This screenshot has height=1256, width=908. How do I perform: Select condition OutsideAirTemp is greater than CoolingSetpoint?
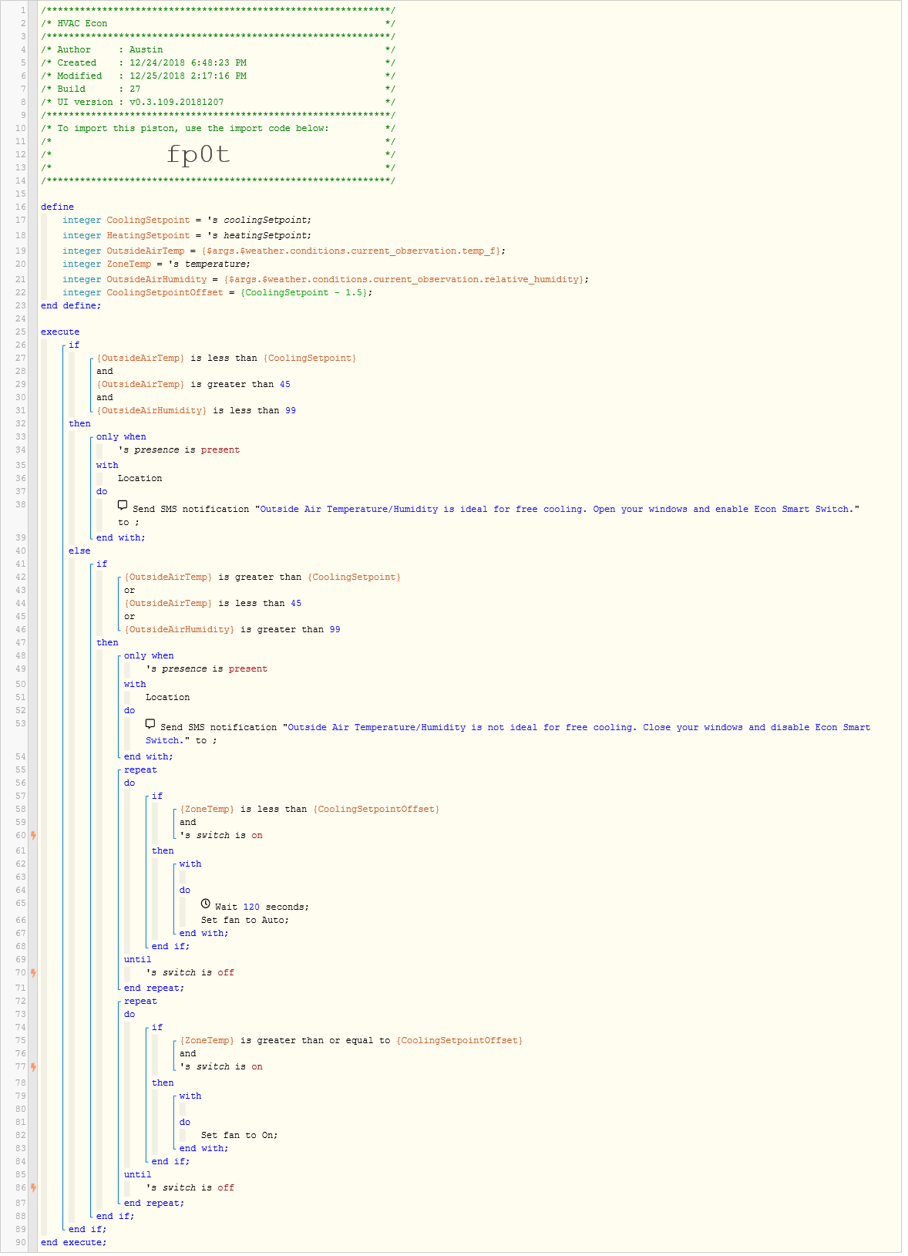[263, 577]
